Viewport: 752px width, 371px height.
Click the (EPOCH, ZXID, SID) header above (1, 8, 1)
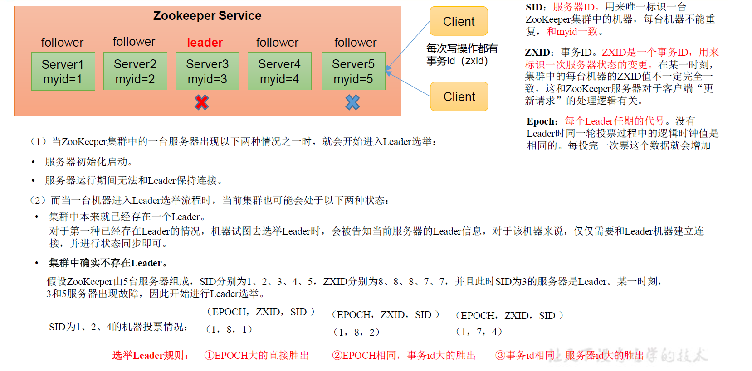(260, 312)
